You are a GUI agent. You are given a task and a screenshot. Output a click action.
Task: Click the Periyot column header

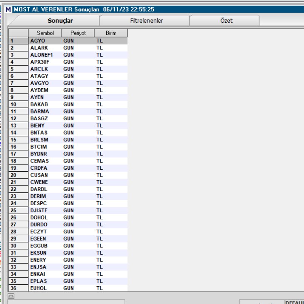point(78,33)
